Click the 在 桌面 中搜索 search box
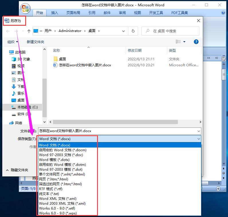Viewport: 228px width, 217px height. point(170,31)
